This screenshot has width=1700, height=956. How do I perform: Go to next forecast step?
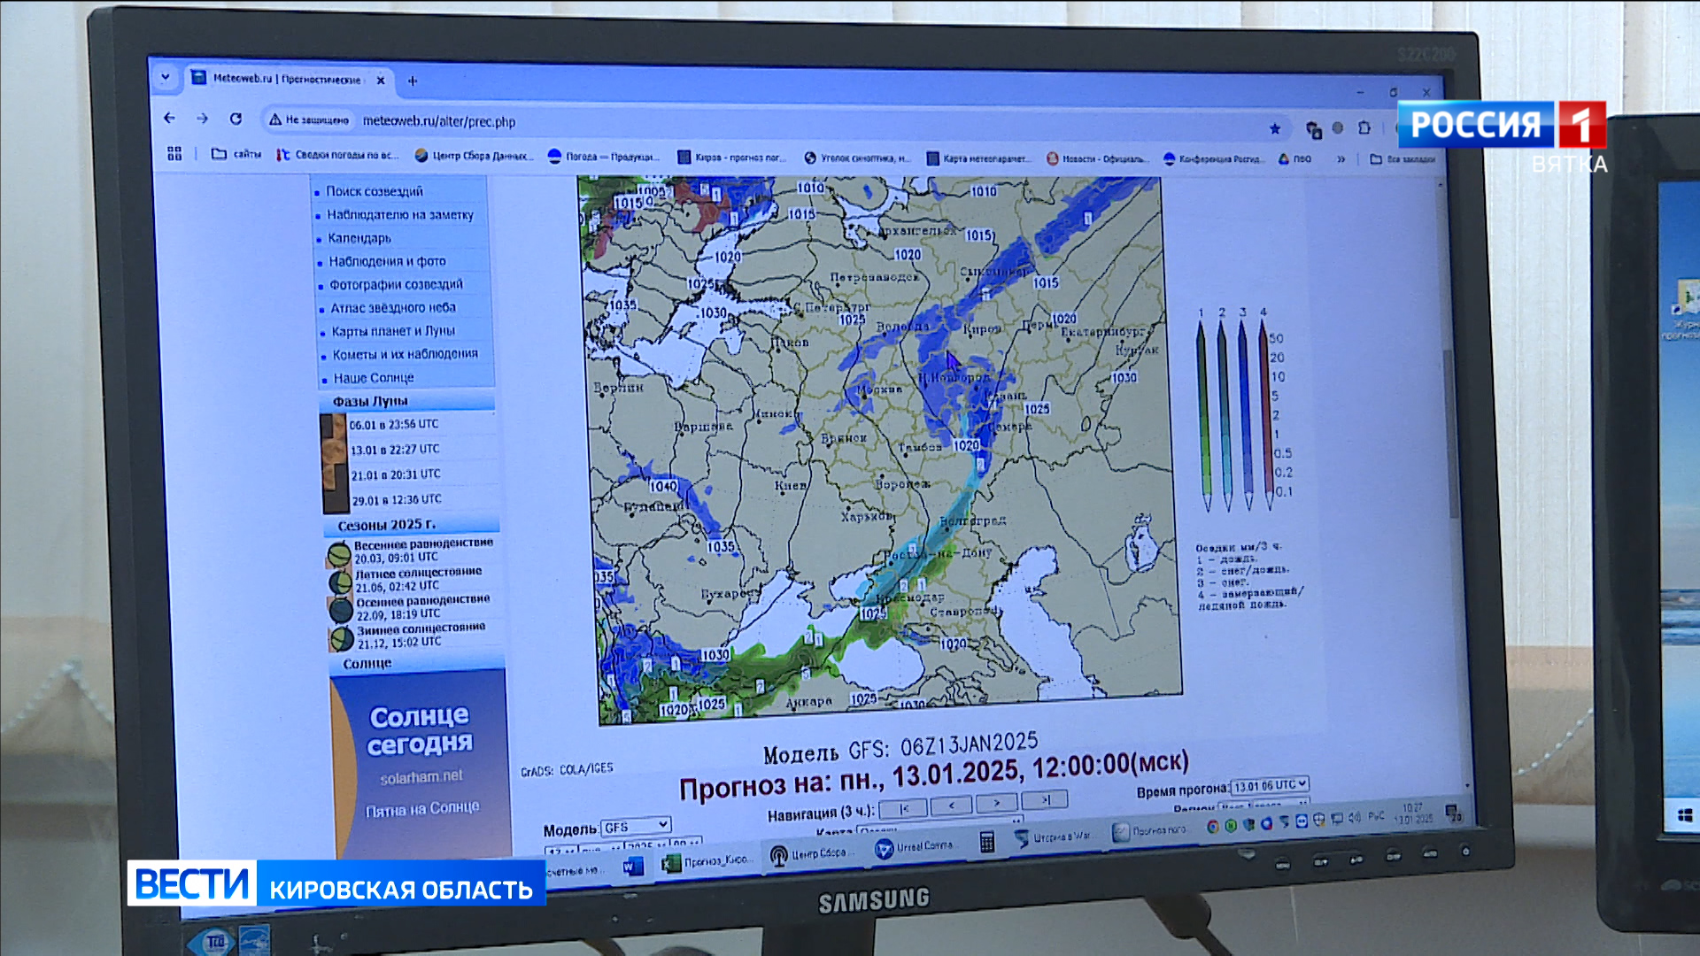point(998,803)
